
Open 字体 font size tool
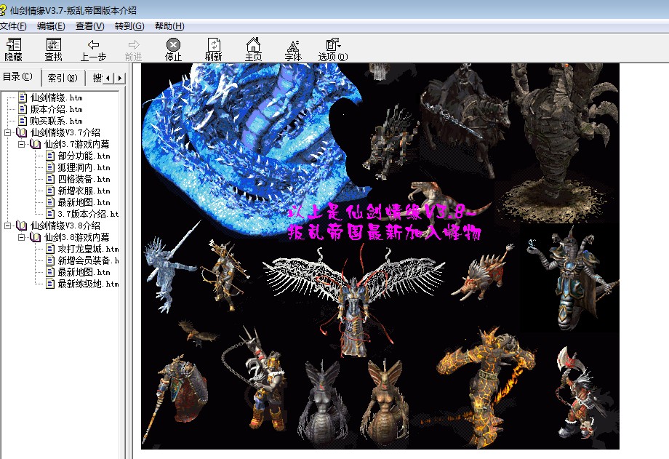(293, 49)
